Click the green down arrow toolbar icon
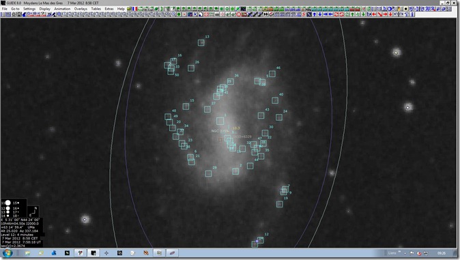 tap(363, 14)
